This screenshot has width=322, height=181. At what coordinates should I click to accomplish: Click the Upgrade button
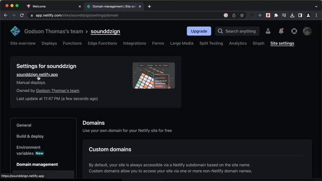coord(199,31)
